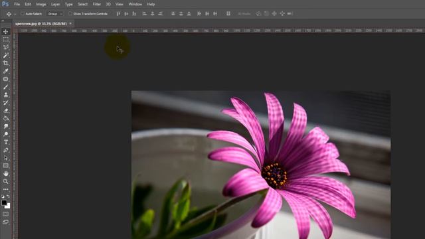This screenshot has height=239, width=425.
Task: Click the Distribute bottom edges icon
Action: [189, 13]
